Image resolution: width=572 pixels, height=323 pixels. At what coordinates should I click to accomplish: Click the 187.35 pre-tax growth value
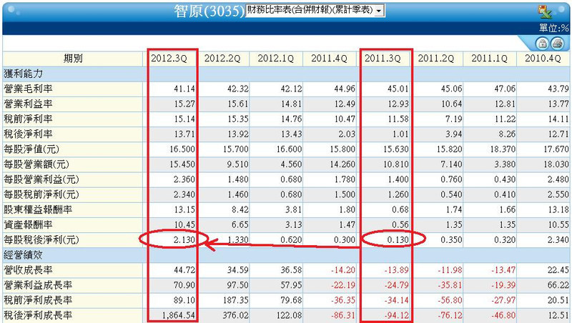pos(235,300)
